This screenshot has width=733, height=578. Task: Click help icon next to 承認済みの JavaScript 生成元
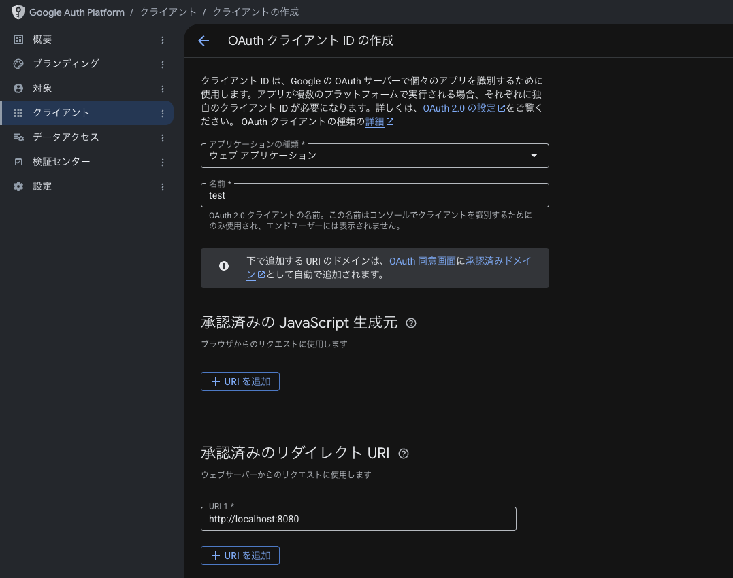point(411,323)
